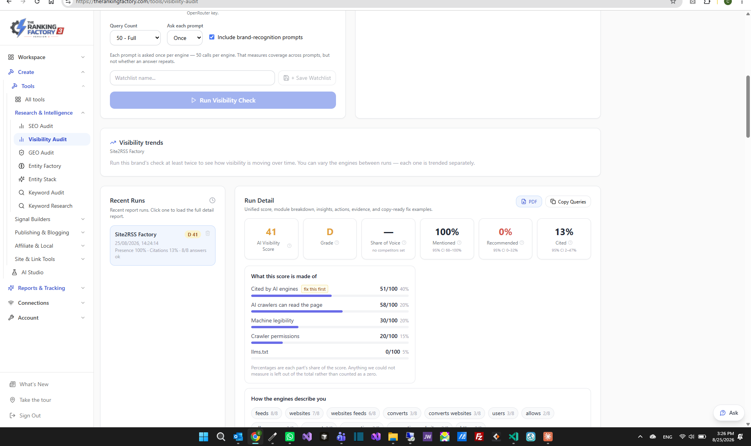The image size is (751, 446).
Task: Expand Publishing & Blogging group
Action: [x=50, y=232]
